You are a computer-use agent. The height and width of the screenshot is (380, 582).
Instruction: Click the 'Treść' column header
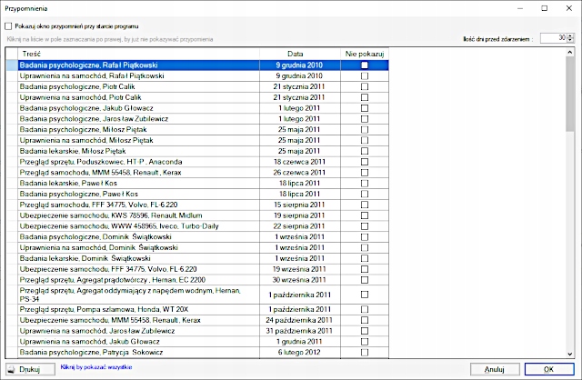[x=139, y=54]
